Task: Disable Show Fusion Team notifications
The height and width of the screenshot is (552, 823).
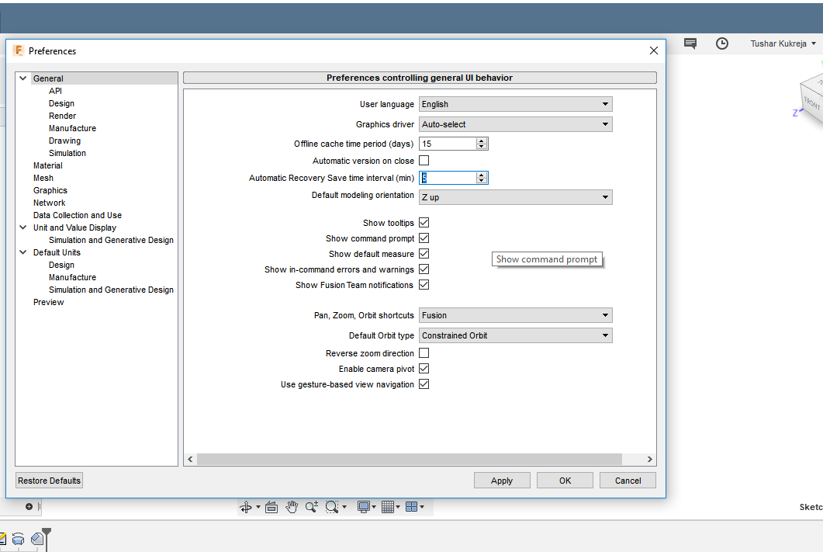Action: (x=424, y=285)
